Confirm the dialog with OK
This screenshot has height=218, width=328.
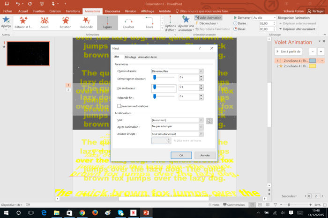[181, 155]
